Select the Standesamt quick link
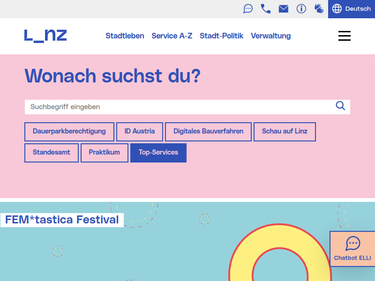 point(52,153)
